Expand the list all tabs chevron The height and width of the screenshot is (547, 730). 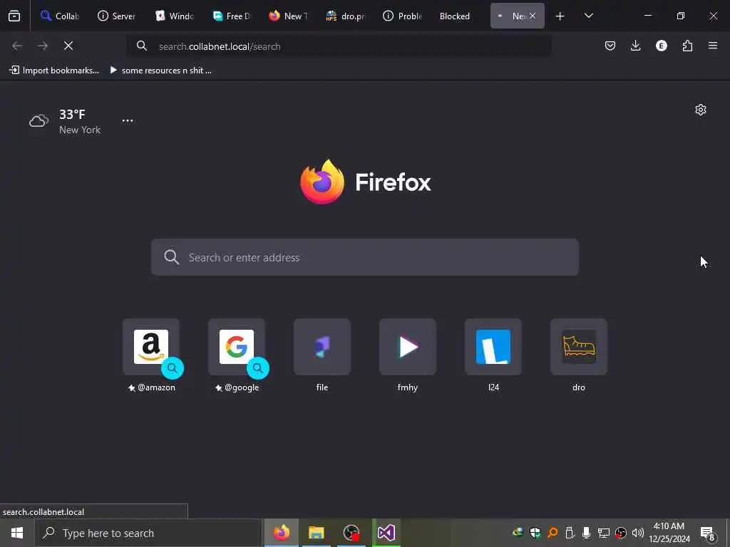click(x=588, y=16)
